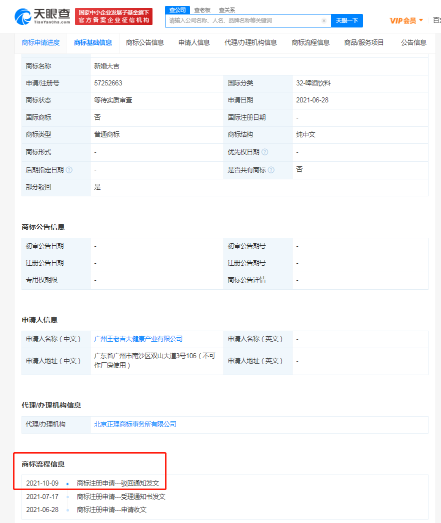Screen dimensions: 441x523
Task: Select registration number 57252663
Action: click(108, 83)
